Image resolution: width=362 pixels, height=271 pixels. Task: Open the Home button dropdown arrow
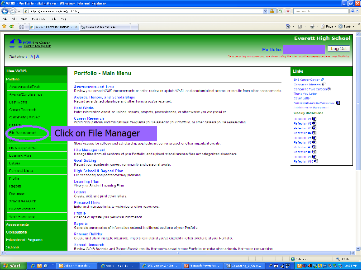[293, 27]
